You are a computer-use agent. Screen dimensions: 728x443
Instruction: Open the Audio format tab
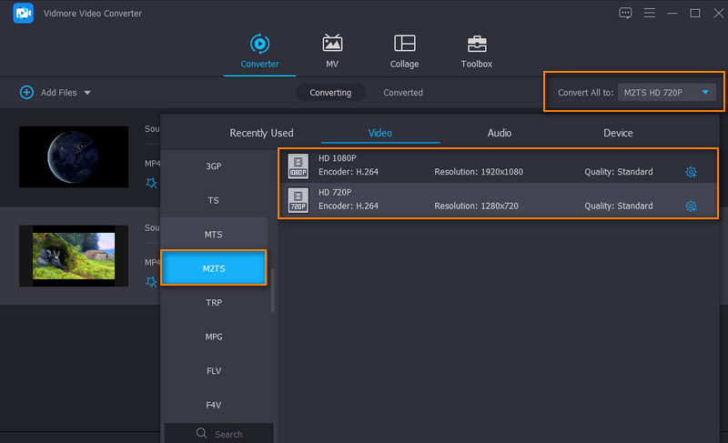coord(499,133)
